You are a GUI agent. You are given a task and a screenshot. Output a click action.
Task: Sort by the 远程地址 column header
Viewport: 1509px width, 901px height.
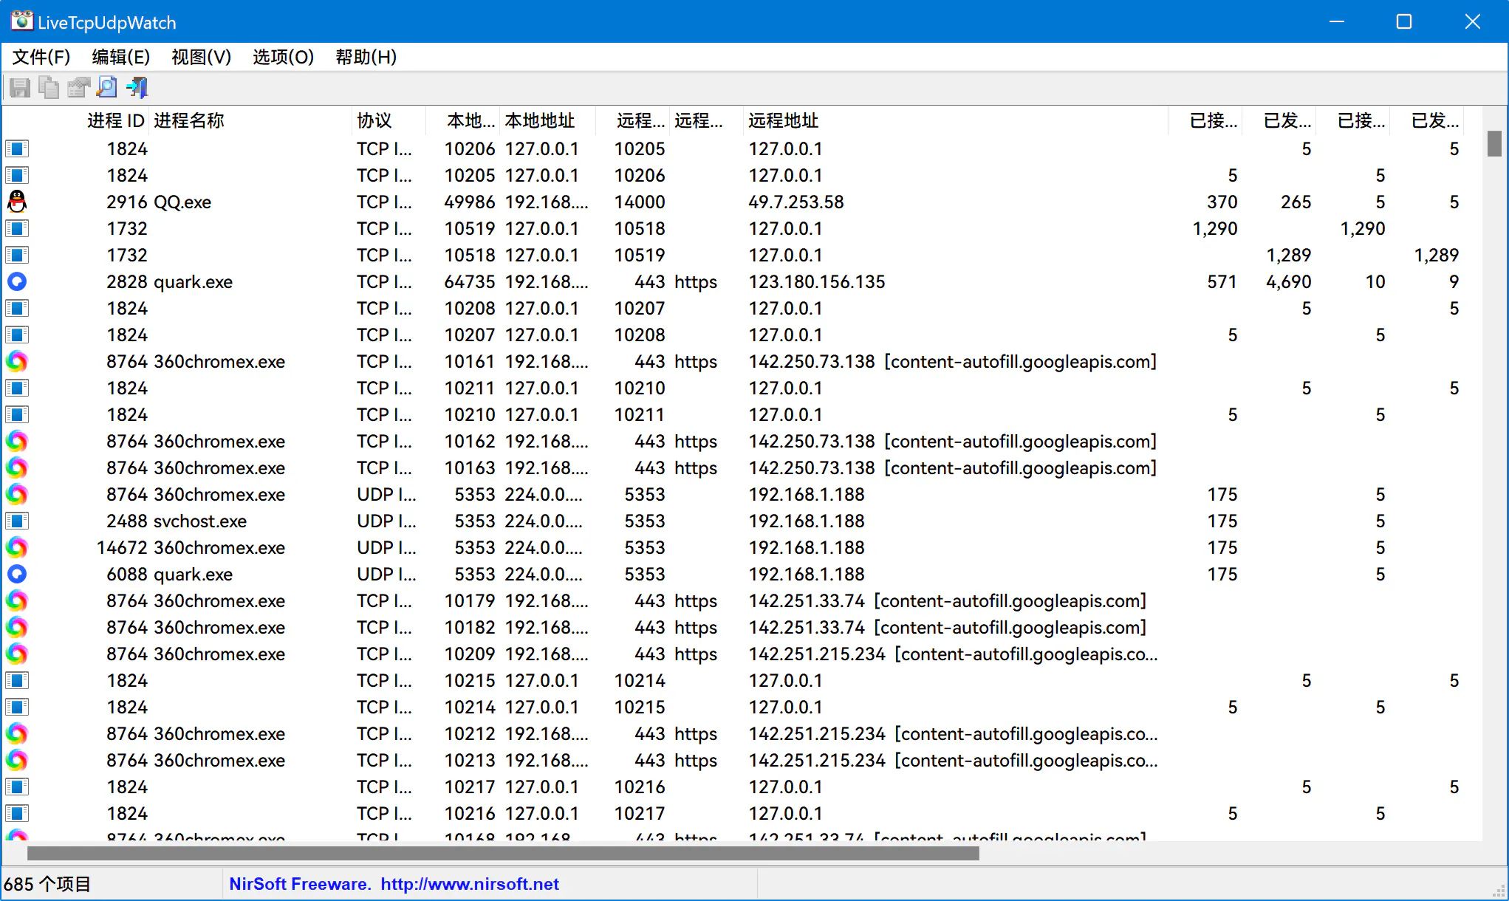coord(954,120)
